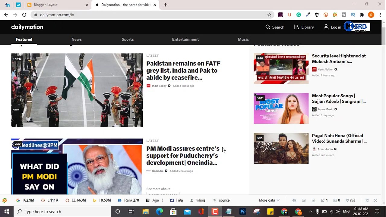The image size is (386, 217).
Task: Bookmark this page with the star icon
Action: pos(269,15)
